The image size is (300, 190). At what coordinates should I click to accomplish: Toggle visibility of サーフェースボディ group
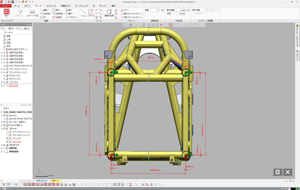click(x=4, y=122)
